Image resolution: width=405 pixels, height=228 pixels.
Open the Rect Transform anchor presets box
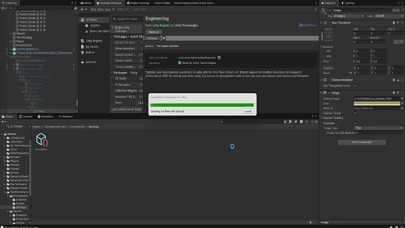pyautogui.click(x=328, y=36)
